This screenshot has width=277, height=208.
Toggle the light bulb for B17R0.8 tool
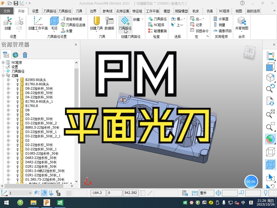point(18,106)
